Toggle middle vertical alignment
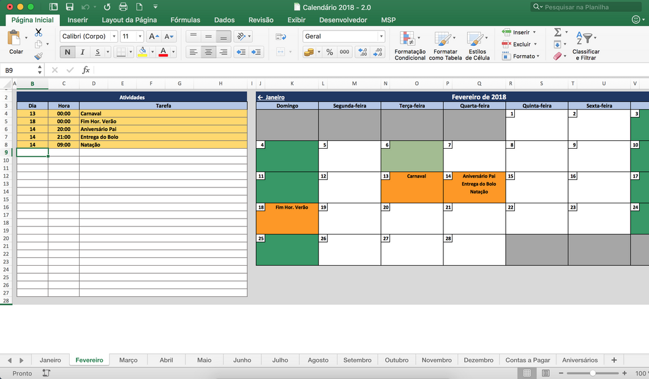 tap(208, 36)
